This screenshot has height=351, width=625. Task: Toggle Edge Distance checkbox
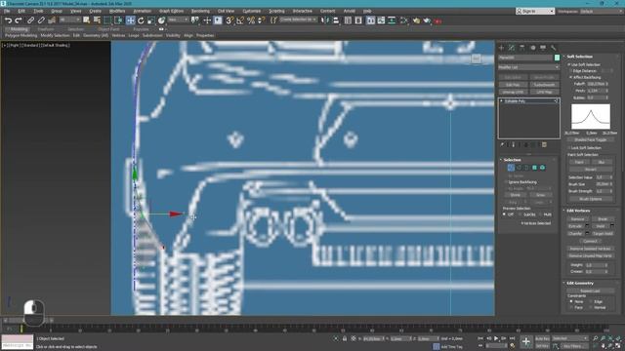coord(570,71)
